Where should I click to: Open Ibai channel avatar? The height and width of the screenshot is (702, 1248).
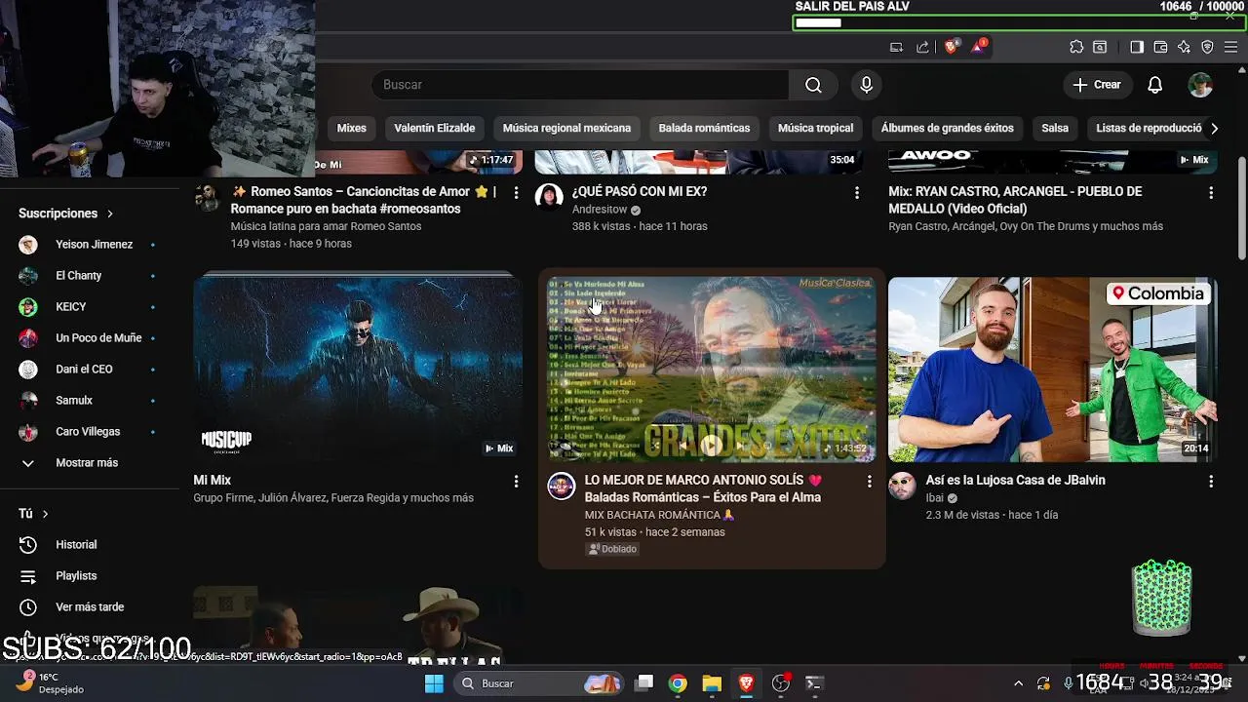[x=902, y=486]
